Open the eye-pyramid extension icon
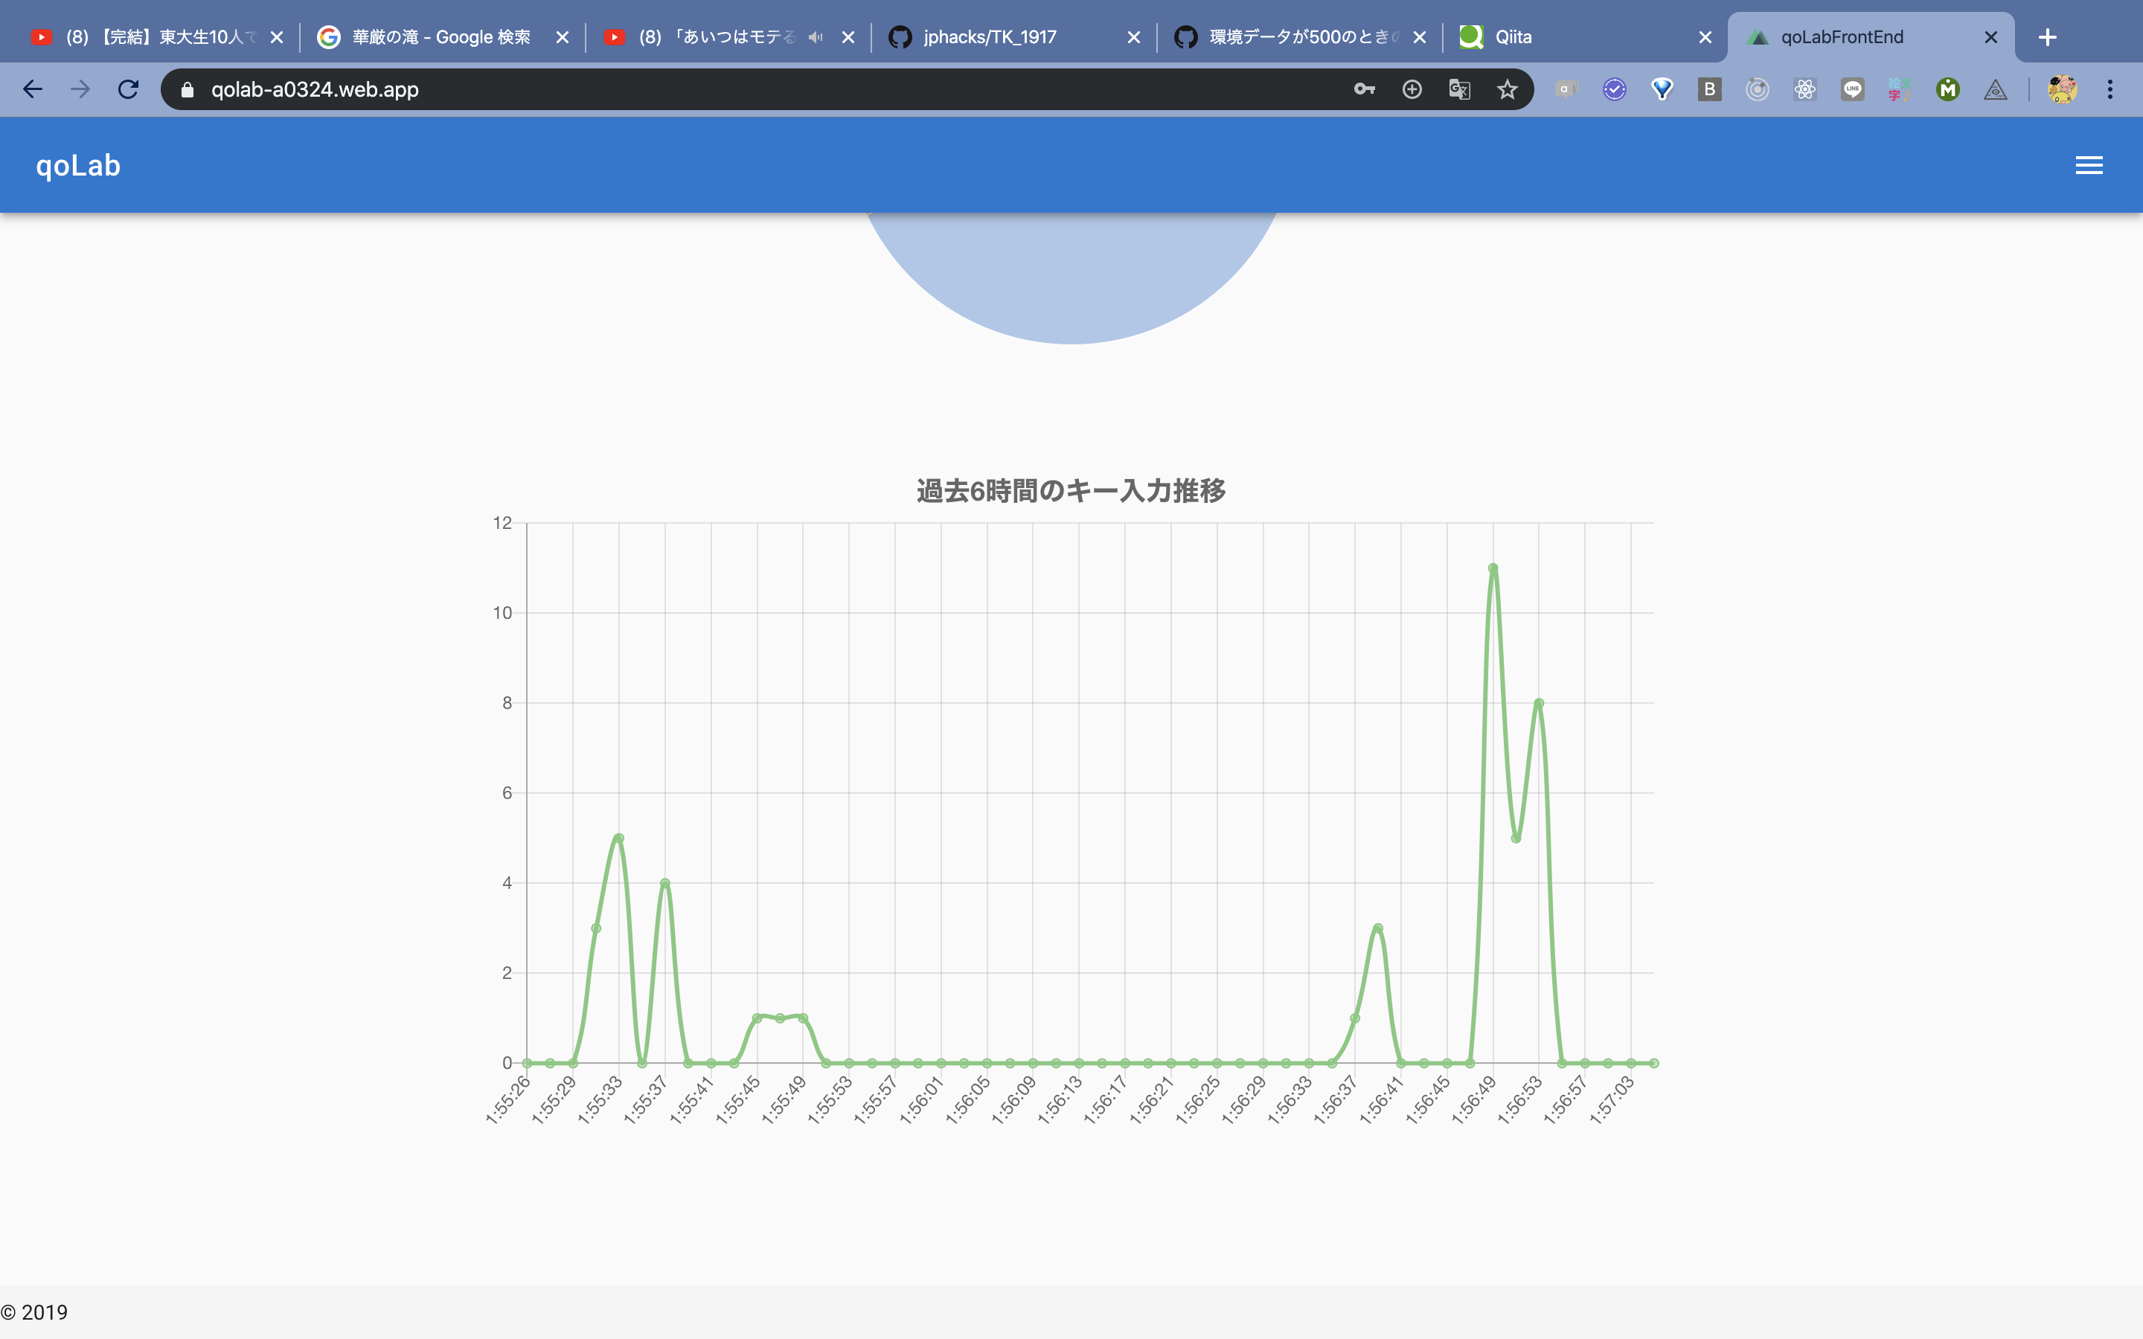This screenshot has height=1339, width=2143. pos(1995,89)
